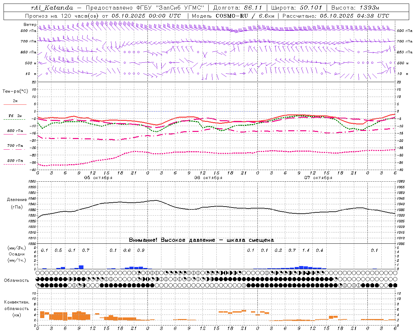
Task: Click the (мм/1ч.) precipitation unit label
Action: [x=16, y=260]
